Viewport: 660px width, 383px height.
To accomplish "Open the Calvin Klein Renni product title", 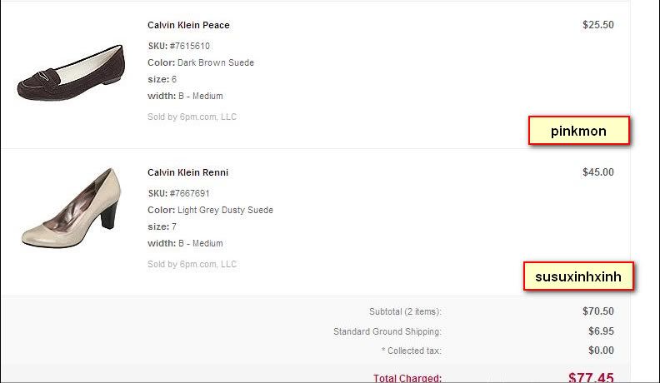I will pyautogui.click(x=187, y=172).
